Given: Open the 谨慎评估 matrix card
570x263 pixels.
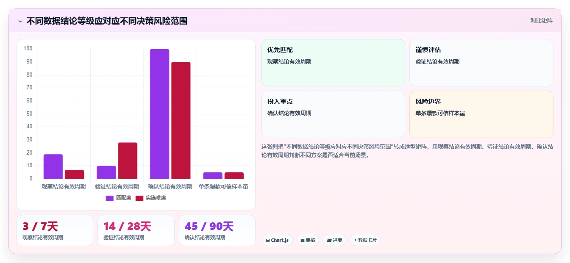Looking at the screenshot, I should [x=481, y=63].
